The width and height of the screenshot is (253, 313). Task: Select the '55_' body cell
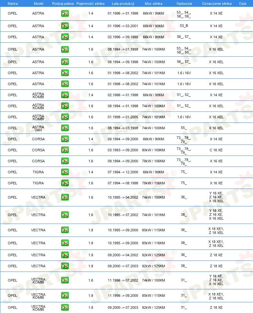[x=184, y=128]
